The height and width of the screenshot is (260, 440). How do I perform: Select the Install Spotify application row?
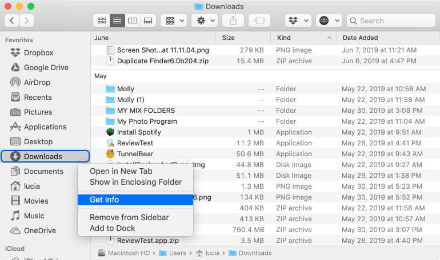tap(143, 132)
